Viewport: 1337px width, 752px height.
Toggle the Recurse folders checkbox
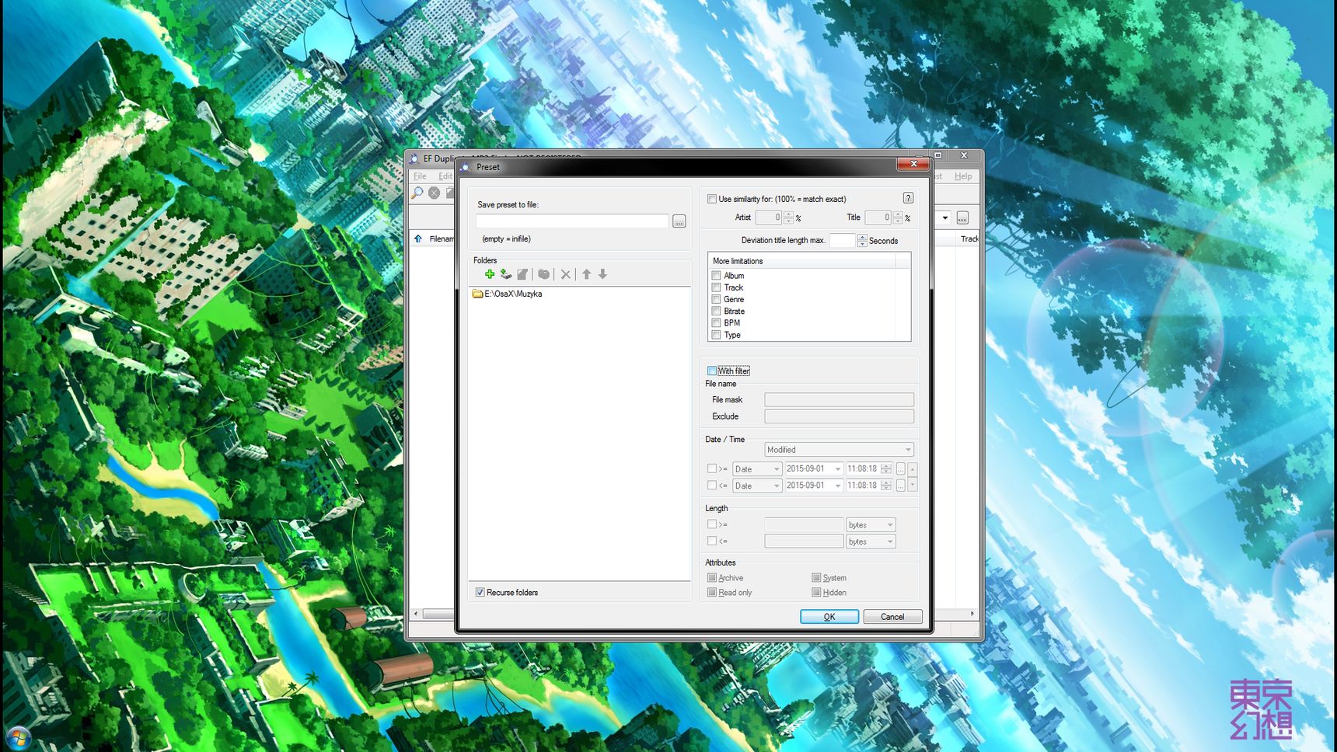480,592
